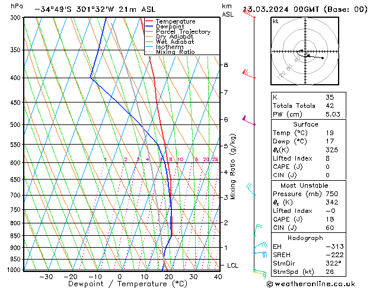Click the hodograph kt unit label
This screenshot has width=373, height=288.
coord(276,21)
